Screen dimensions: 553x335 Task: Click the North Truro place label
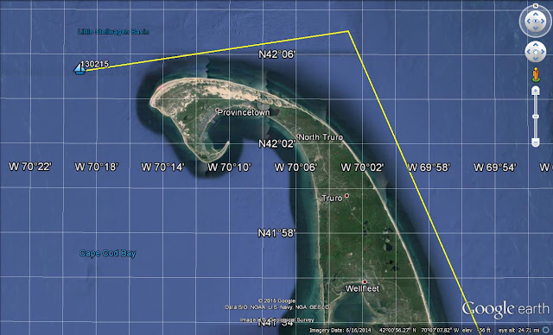tap(321, 137)
